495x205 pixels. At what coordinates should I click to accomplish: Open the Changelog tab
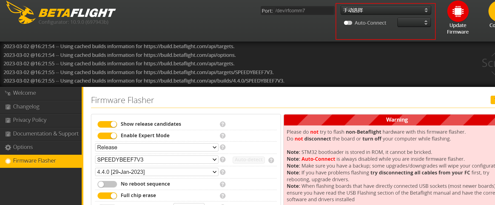[x=41, y=107]
